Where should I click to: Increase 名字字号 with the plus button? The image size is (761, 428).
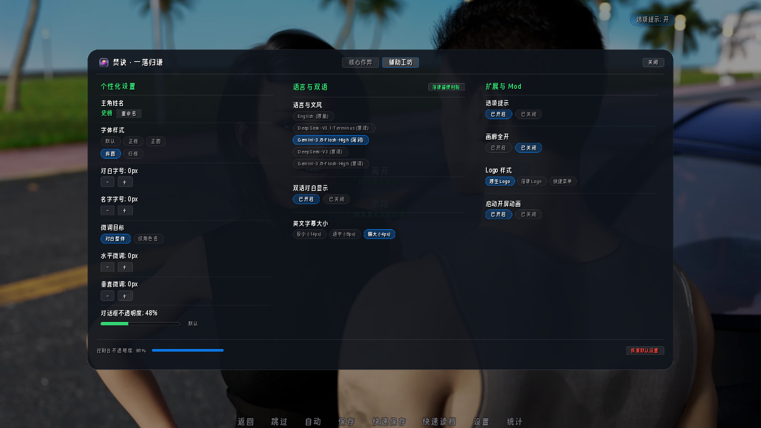(x=125, y=210)
